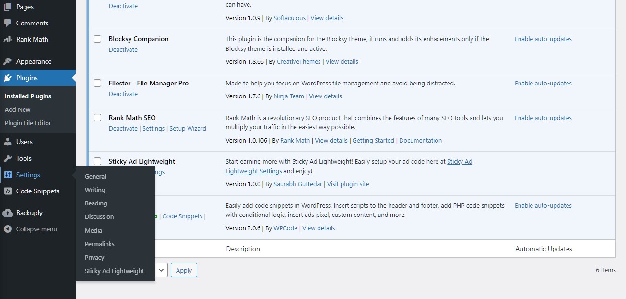Enable auto-updates for WPCode plugin
The image size is (626, 299).
point(543,205)
